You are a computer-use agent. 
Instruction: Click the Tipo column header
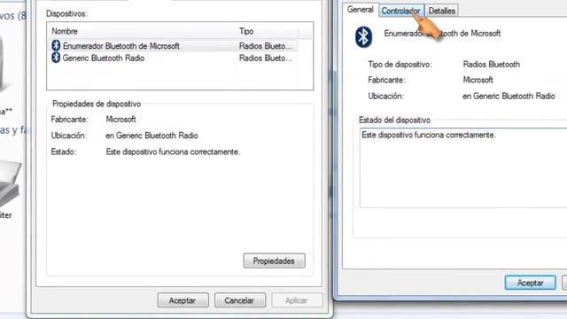tap(266, 32)
